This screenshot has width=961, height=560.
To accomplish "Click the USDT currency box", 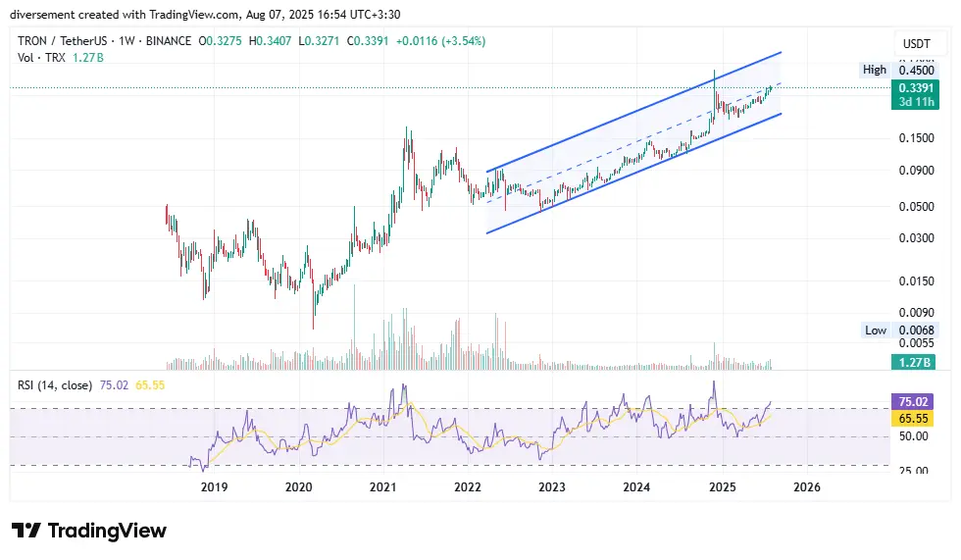I will 915,43.
